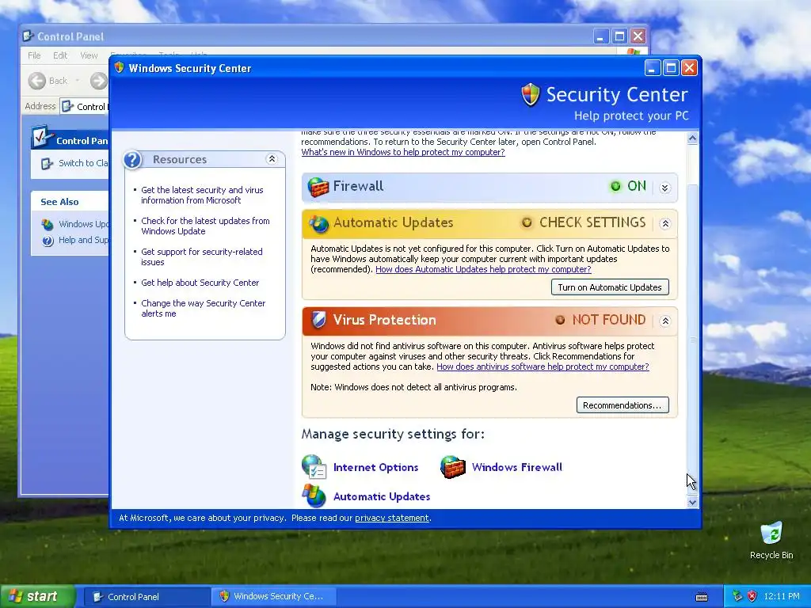Image resolution: width=811 pixels, height=608 pixels.
Task: Minimize the Windows Security Center window
Action: [x=653, y=68]
